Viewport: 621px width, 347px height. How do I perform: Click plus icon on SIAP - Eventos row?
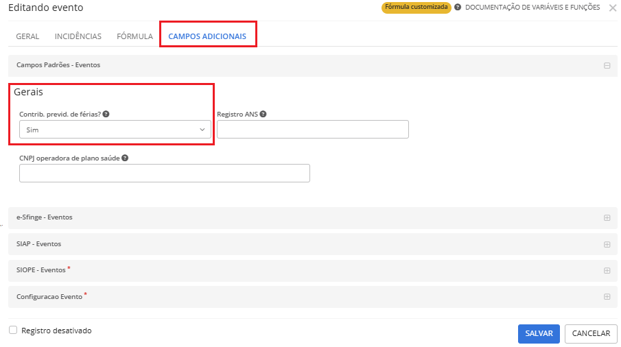607,244
